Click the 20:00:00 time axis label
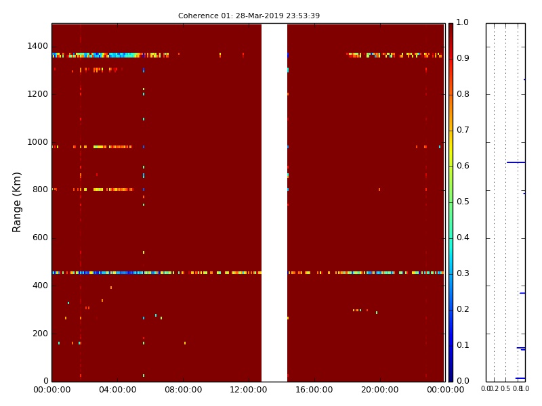 pos(380,390)
